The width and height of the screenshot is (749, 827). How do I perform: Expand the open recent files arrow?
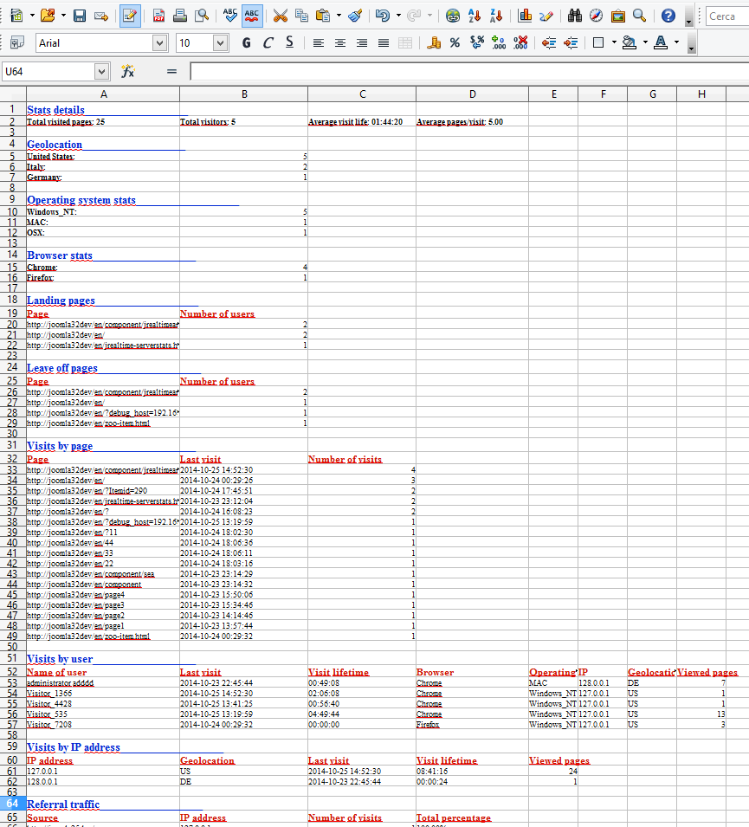(63, 16)
